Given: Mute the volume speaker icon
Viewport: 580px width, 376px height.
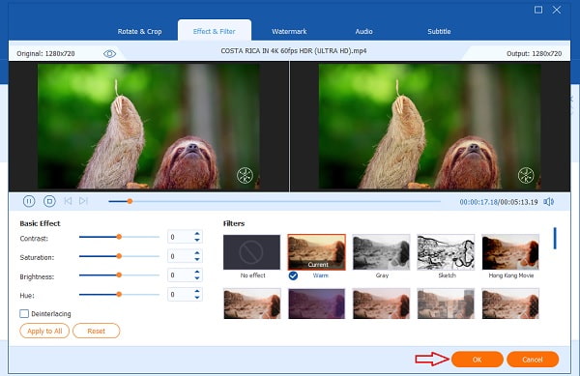Looking at the screenshot, I should coord(548,202).
